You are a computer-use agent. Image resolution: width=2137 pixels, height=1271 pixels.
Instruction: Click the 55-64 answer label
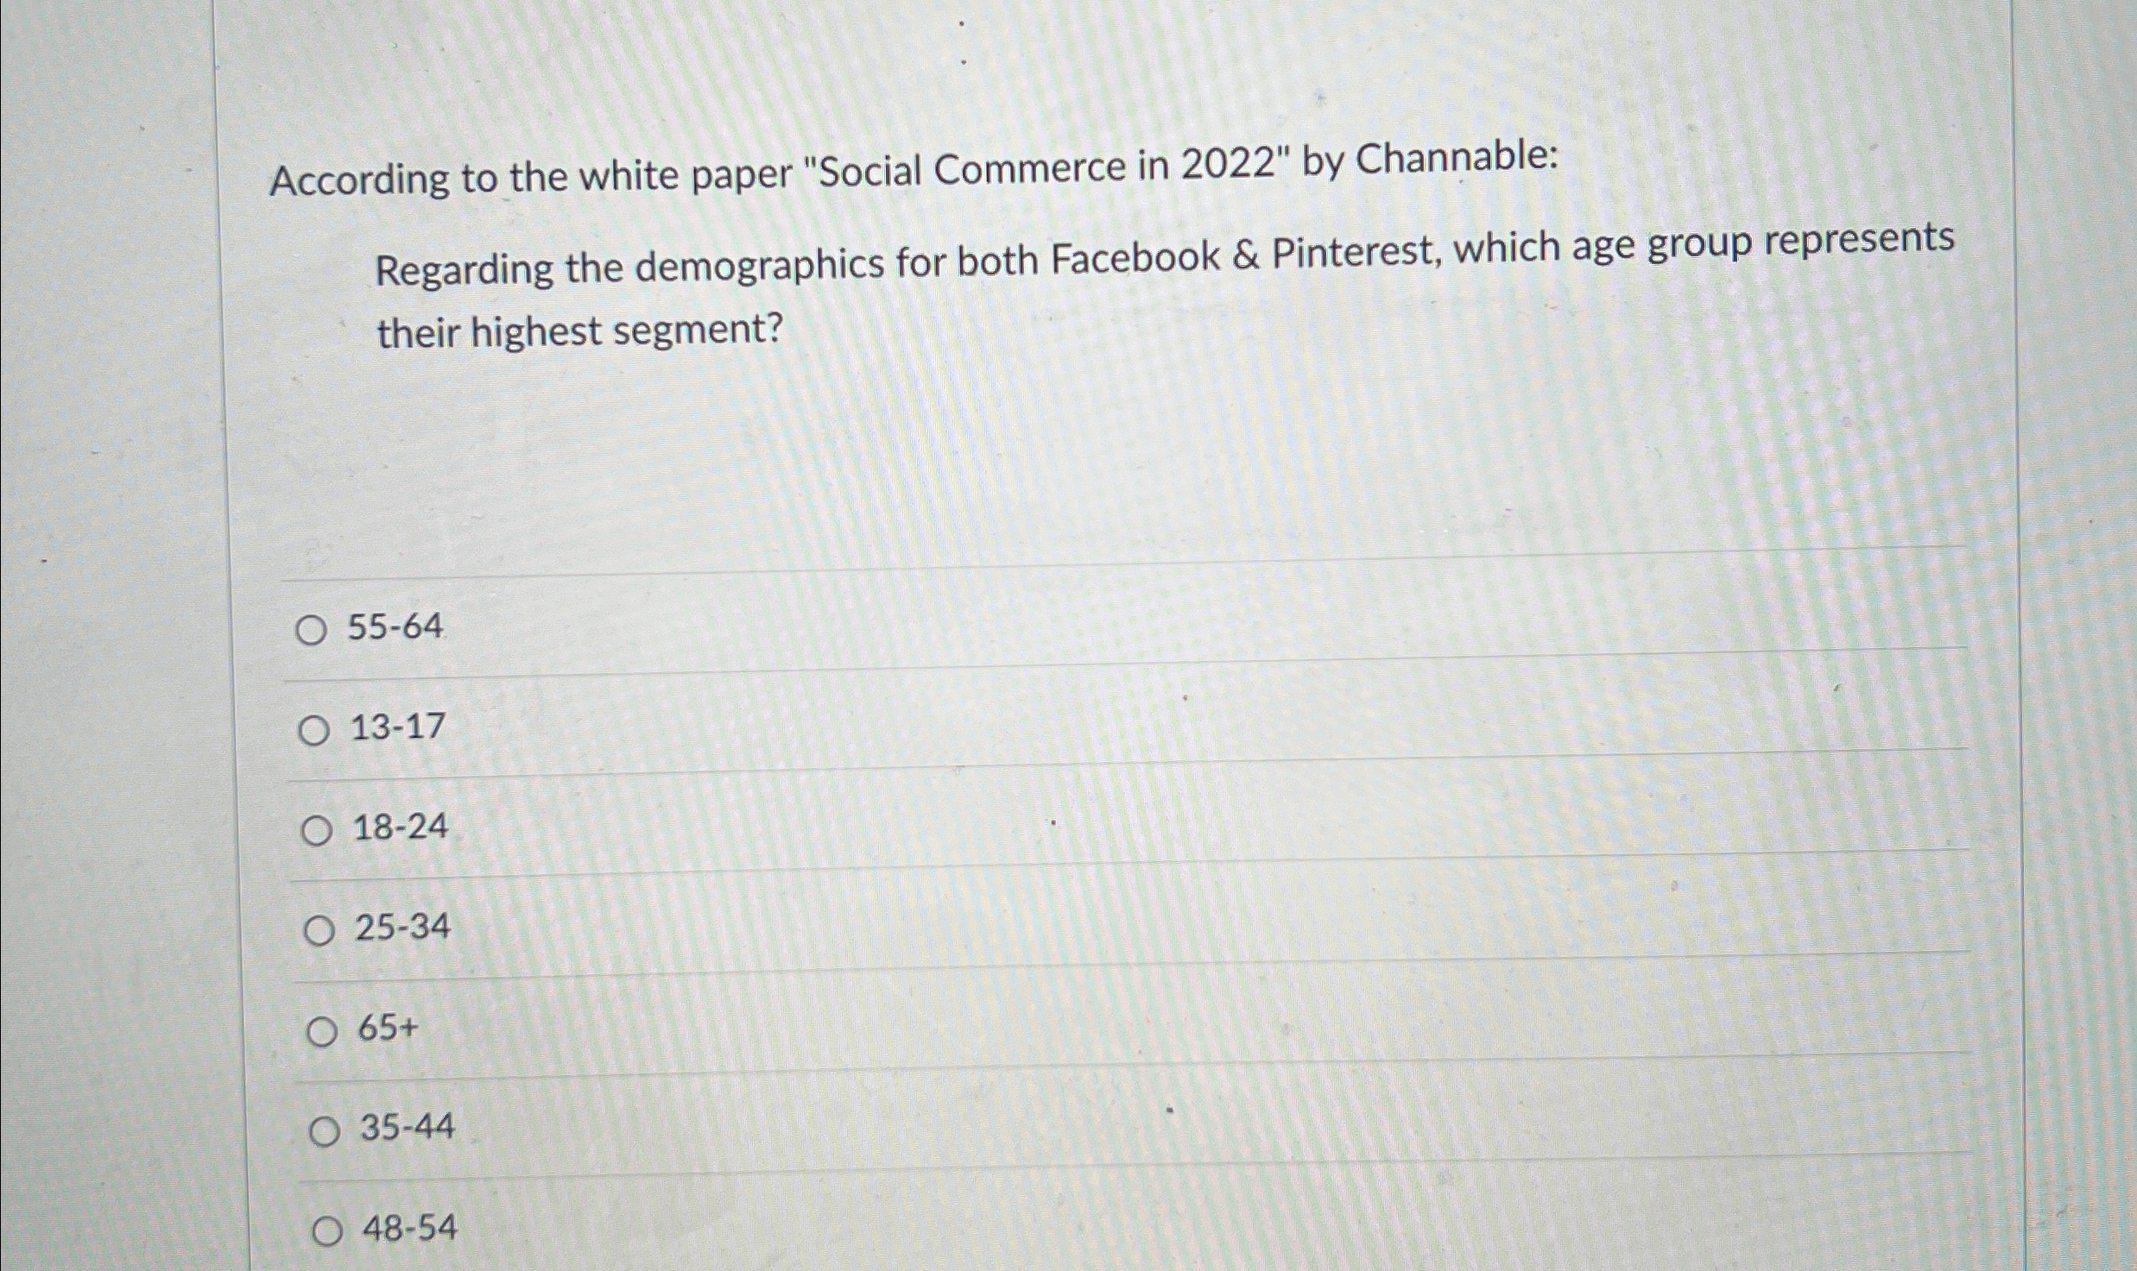pyautogui.click(x=396, y=626)
